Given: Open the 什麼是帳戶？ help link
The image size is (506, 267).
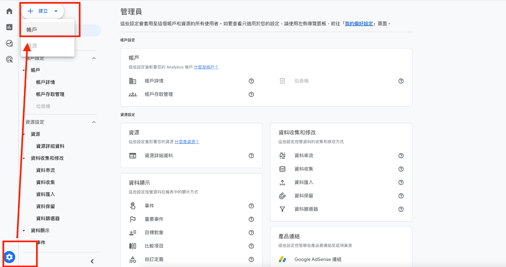Looking at the screenshot, I should (206, 67).
